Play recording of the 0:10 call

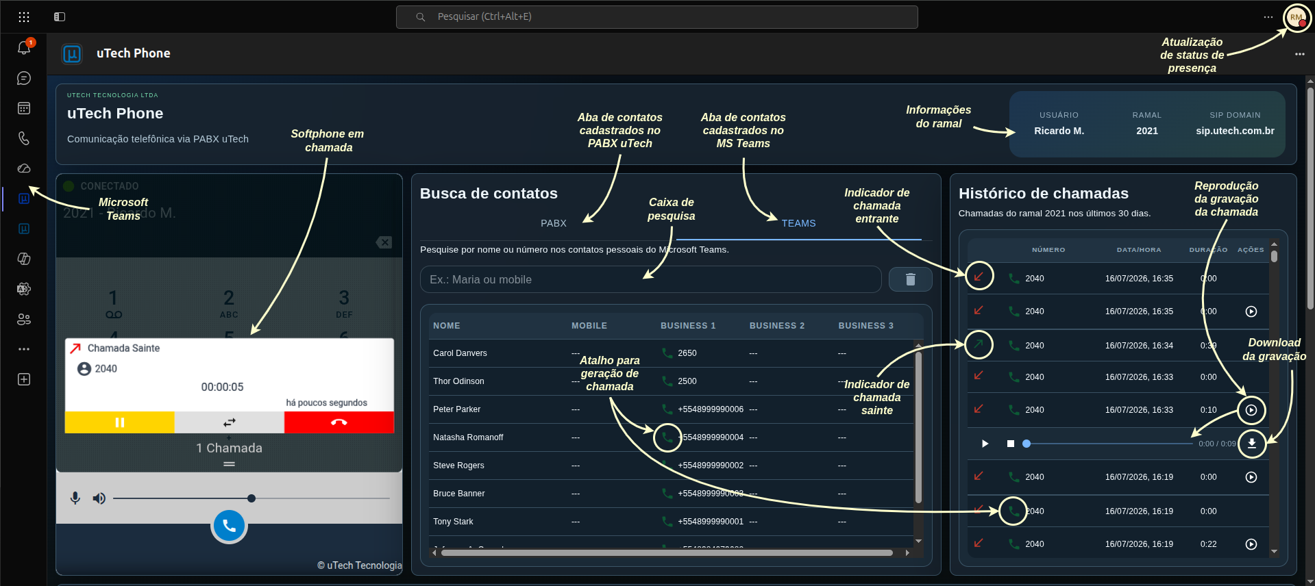click(1251, 410)
